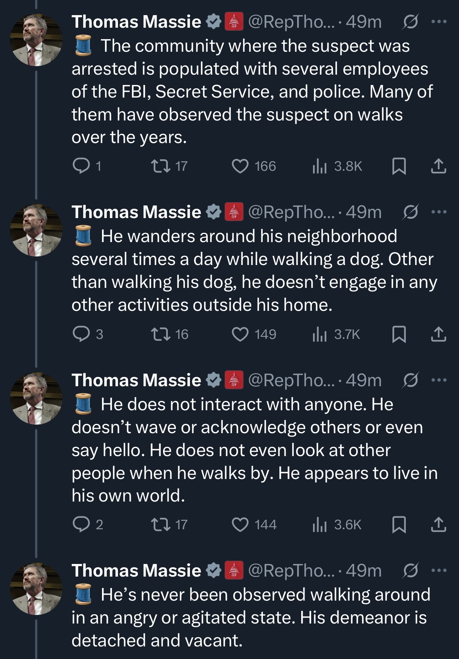
Task: Bookmark the tweet about FBI and Secret Service
Action: click(x=399, y=166)
